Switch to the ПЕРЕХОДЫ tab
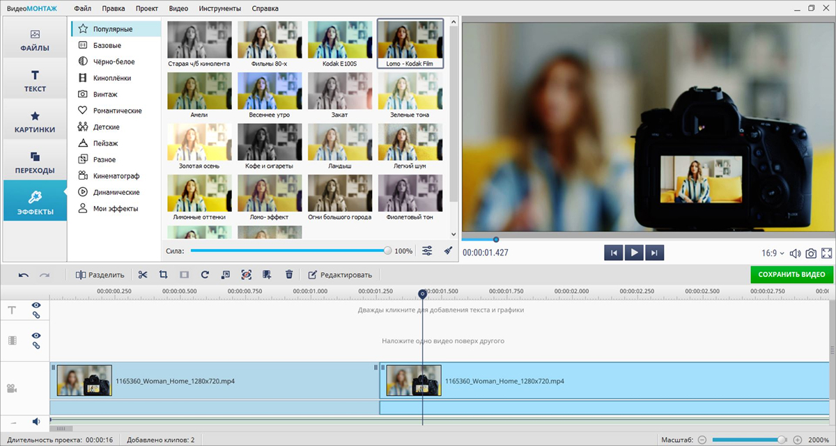 pyautogui.click(x=35, y=162)
